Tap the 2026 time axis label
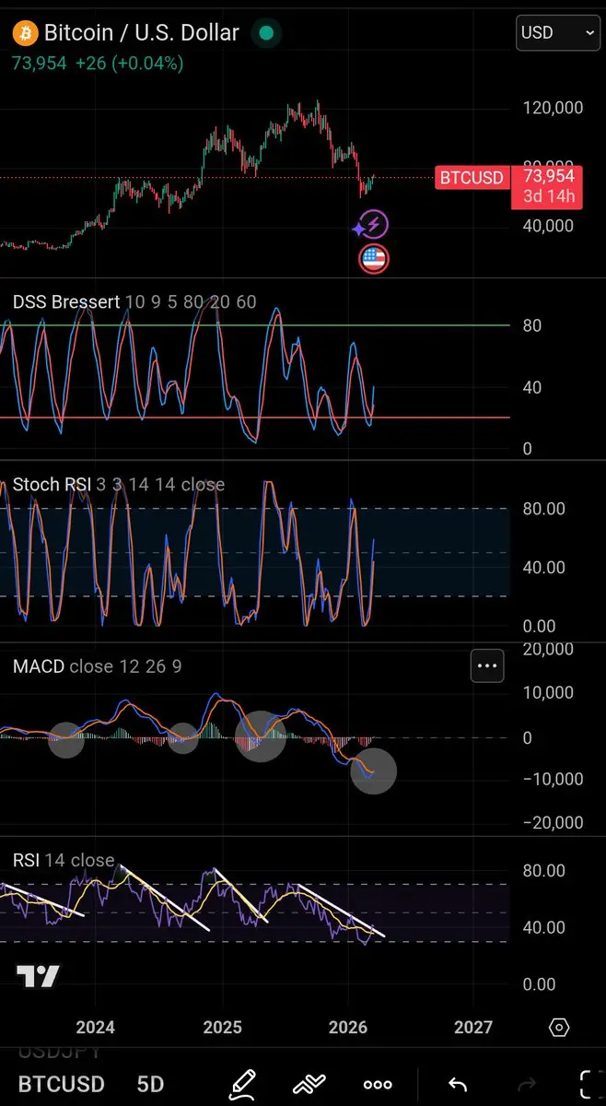Screen dimensions: 606x1106 click(x=348, y=1028)
